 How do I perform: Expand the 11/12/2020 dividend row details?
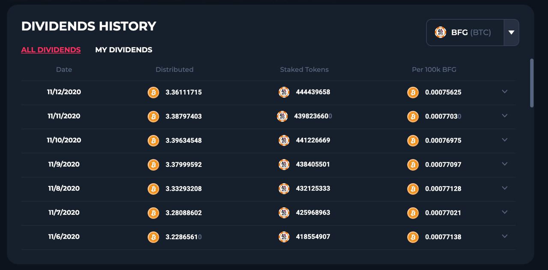click(x=505, y=92)
